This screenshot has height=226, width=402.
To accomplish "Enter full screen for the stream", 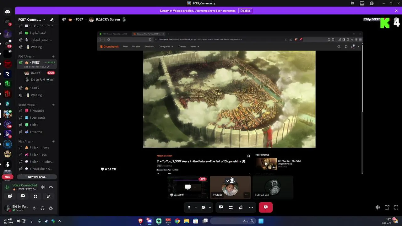I will point(396,207).
